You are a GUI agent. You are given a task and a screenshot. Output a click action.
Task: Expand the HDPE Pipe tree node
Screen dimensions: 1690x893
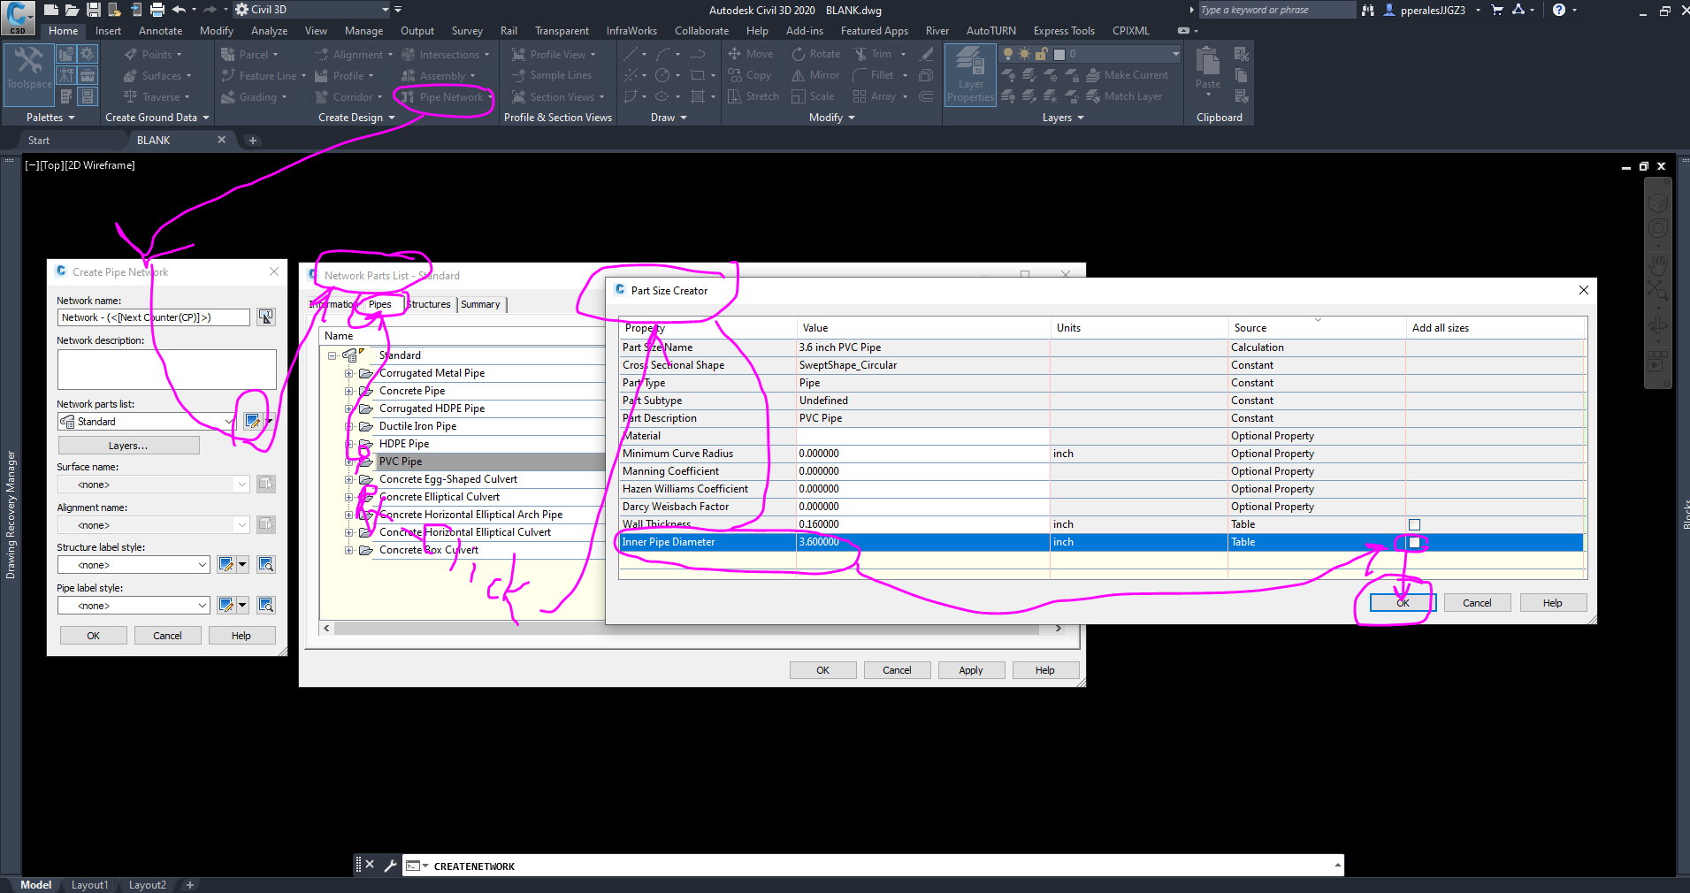point(348,444)
